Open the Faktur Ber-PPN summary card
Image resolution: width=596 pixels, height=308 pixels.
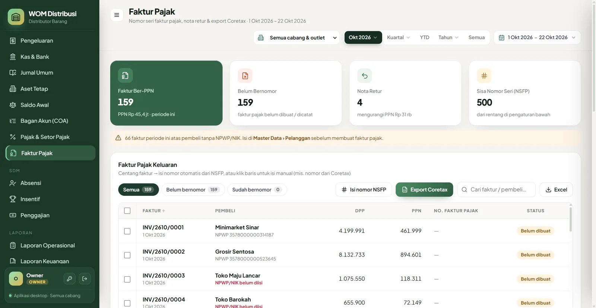pos(166,93)
